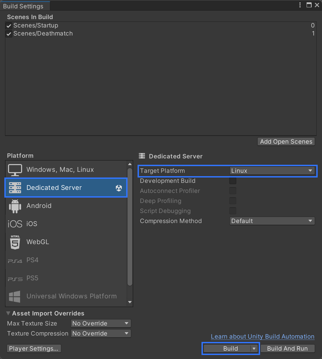Select the WebGL platform
The image size is (322, 359).
pyautogui.click(x=66, y=242)
